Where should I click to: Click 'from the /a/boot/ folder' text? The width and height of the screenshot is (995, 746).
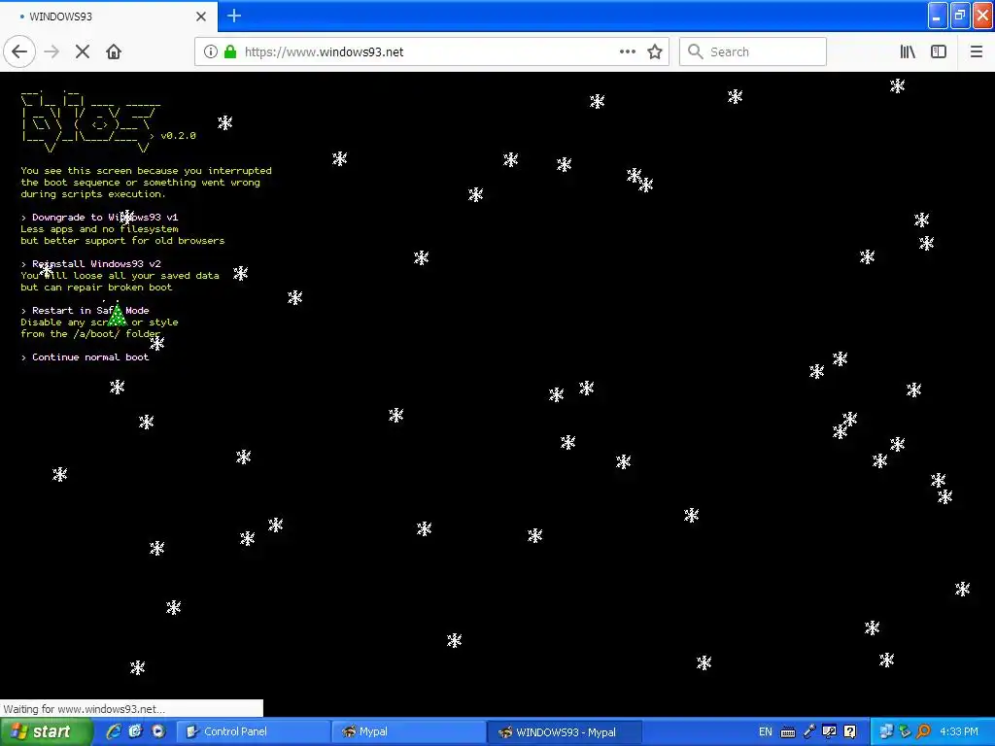coord(90,334)
